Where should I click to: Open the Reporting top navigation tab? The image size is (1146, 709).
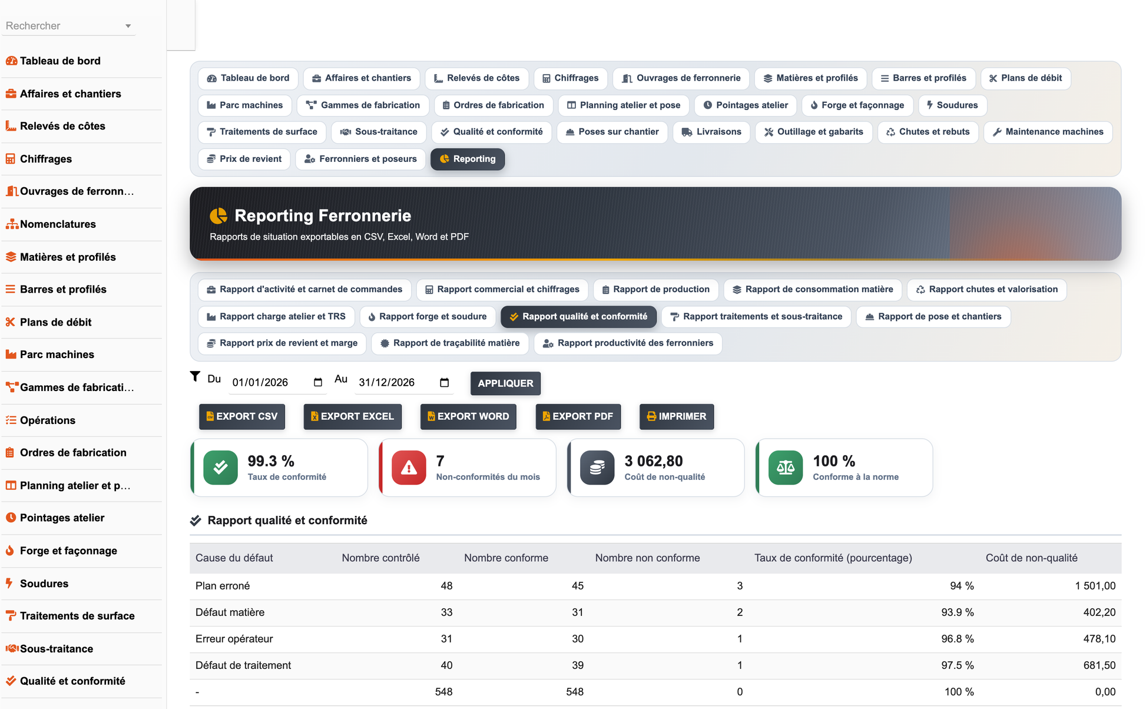pos(468,159)
